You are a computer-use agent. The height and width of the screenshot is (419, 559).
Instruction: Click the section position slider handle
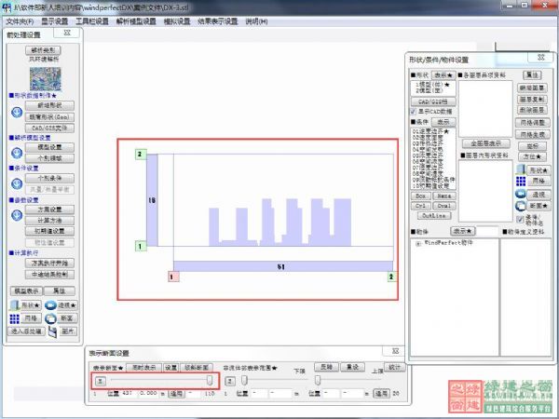(x=210, y=380)
